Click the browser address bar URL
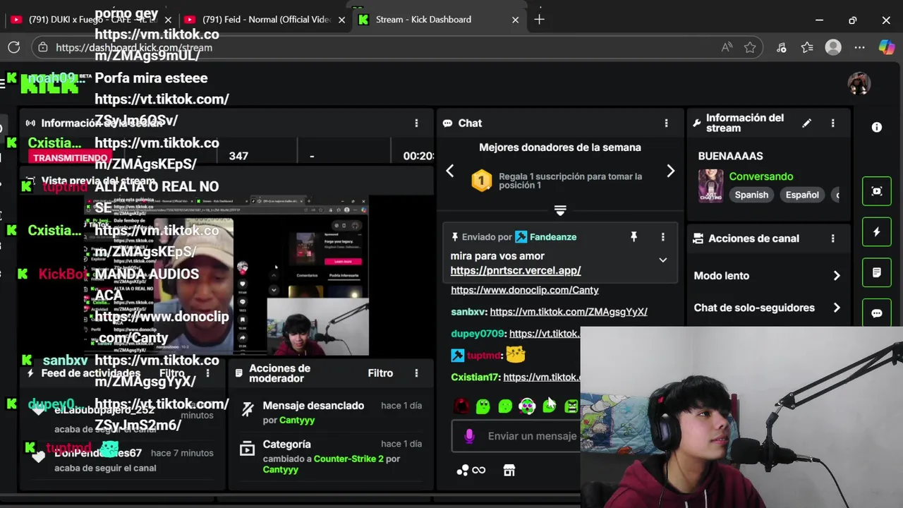 [134, 48]
